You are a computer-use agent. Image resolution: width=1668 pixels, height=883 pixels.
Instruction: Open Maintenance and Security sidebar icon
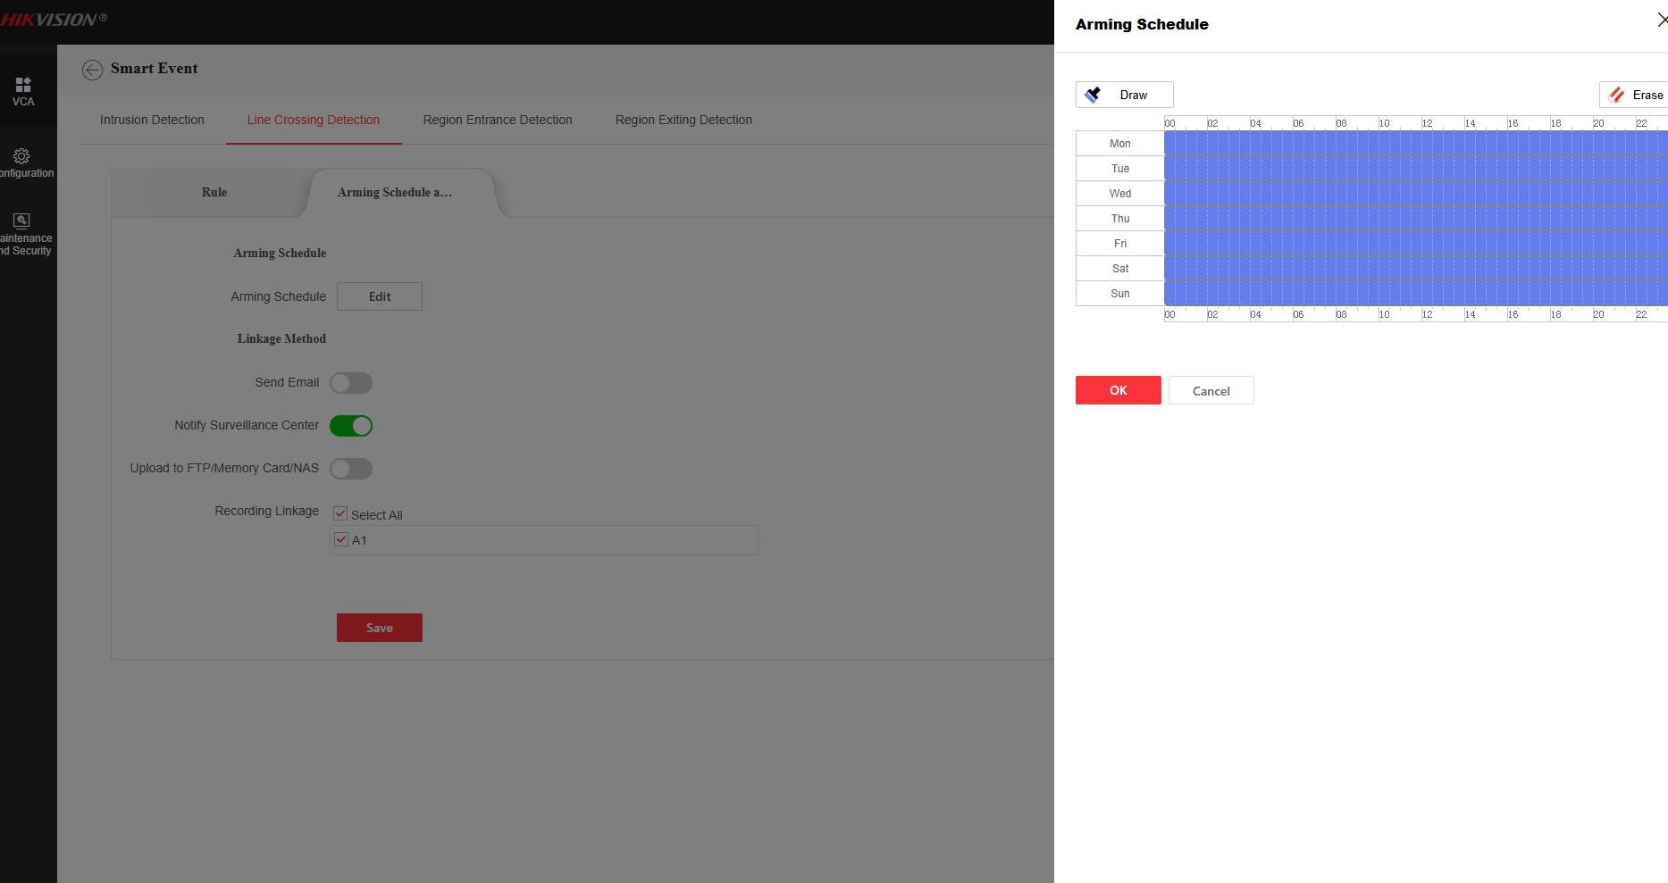tap(22, 221)
